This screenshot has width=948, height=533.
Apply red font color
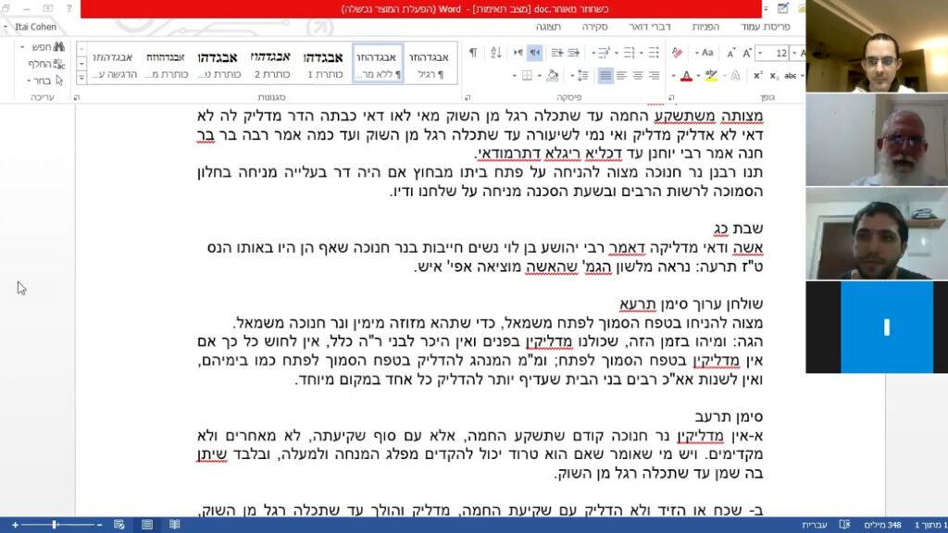tap(686, 76)
